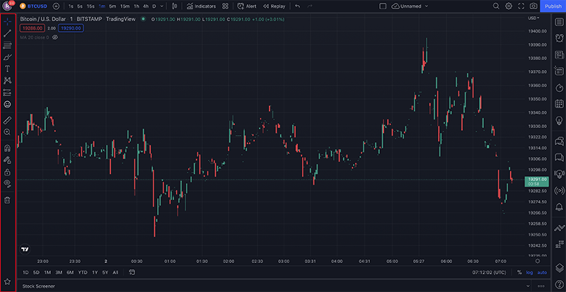Open the prediction and measurement tools
The width and height of the screenshot is (566, 292).
tap(8, 93)
